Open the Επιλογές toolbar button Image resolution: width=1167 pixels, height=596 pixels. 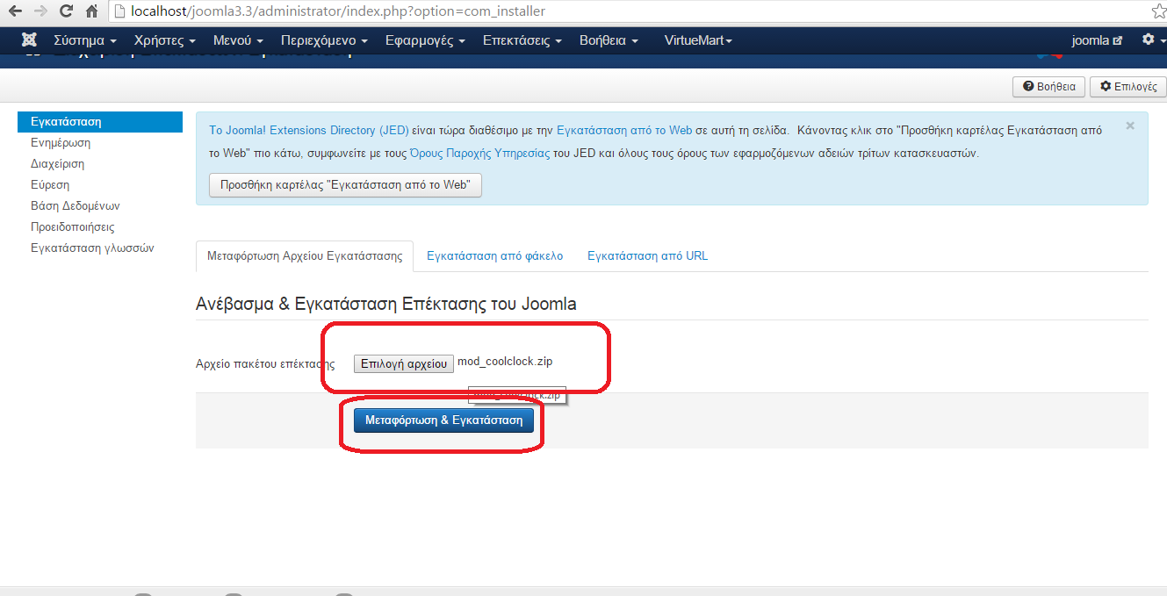tap(1128, 87)
